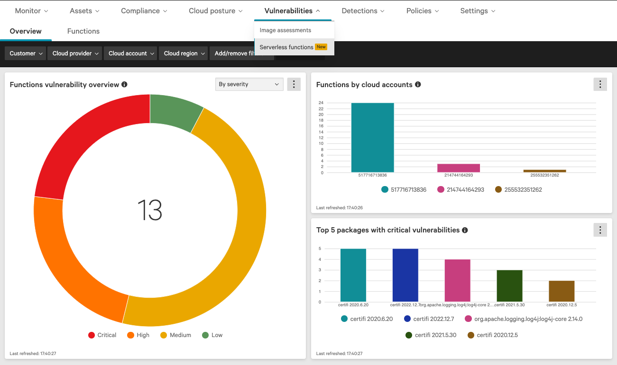The image size is (617, 365).
Task: Open the Cloud provider filter dropdown
Action: (74, 53)
